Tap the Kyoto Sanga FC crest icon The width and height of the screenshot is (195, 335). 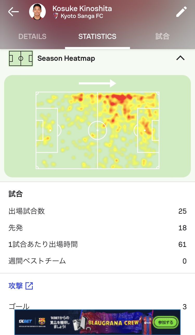point(56,16)
